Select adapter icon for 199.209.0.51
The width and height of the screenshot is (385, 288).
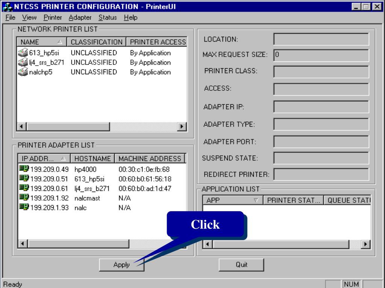pos(24,178)
